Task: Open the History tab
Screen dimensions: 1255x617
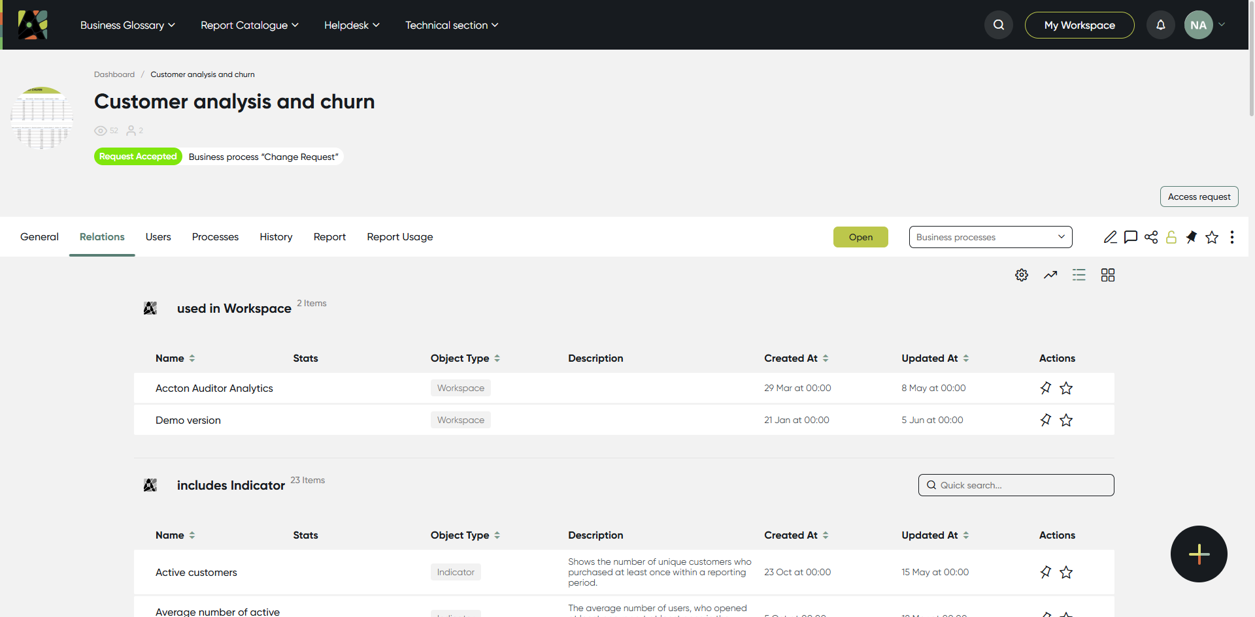Action: (x=276, y=237)
